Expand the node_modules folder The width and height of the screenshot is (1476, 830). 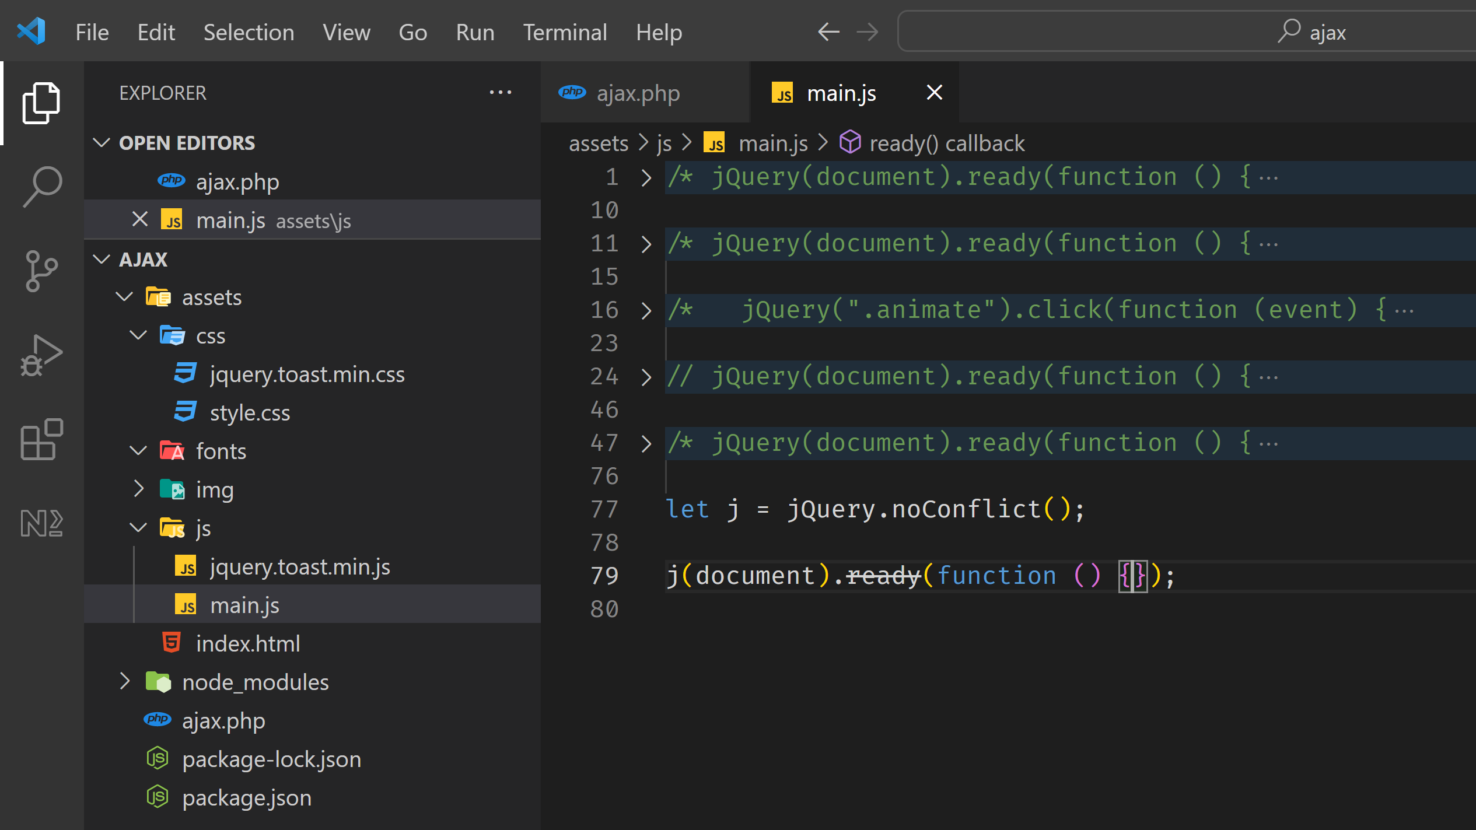coord(124,681)
